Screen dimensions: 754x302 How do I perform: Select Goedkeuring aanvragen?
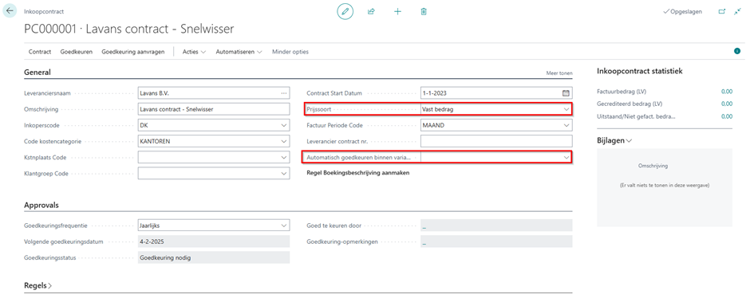point(132,51)
